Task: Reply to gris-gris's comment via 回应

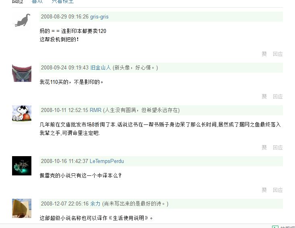Action: (278, 54)
